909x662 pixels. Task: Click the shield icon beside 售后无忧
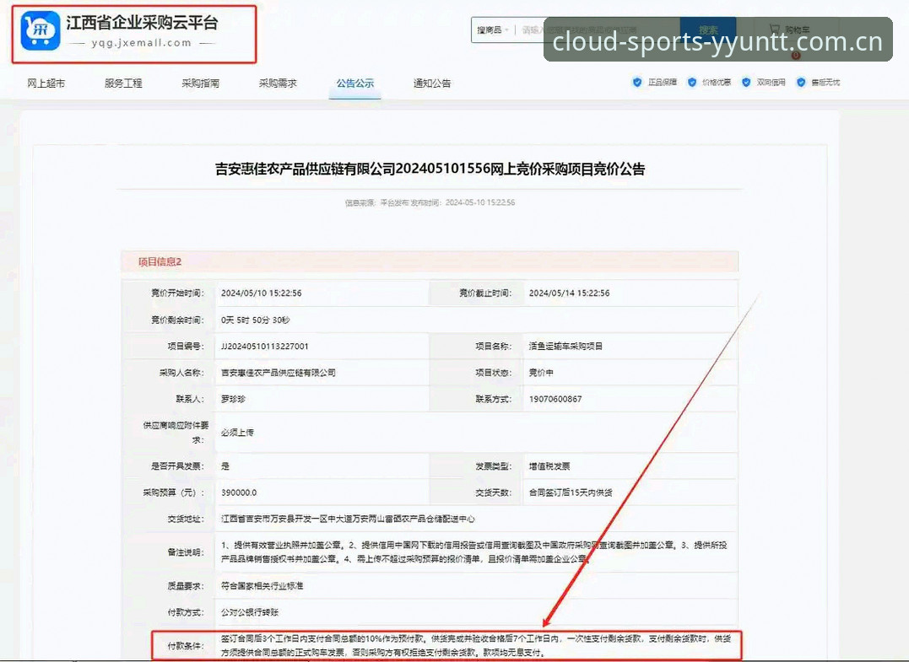pos(801,83)
